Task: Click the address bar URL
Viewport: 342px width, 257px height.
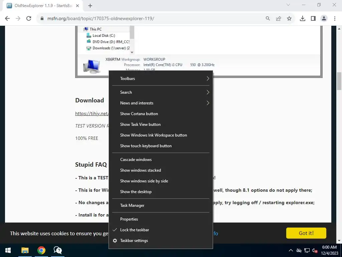Action: click(x=101, y=18)
